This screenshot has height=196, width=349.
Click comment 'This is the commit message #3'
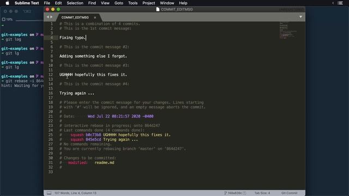click(x=94, y=65)
